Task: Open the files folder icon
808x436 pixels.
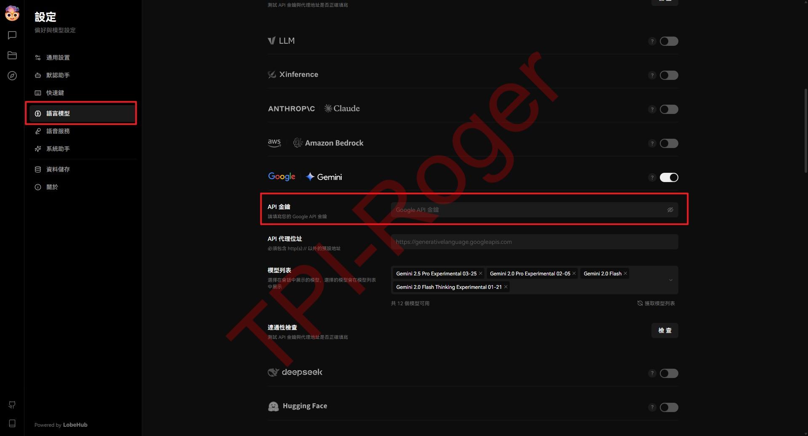Action: click(x=12, y=55)
